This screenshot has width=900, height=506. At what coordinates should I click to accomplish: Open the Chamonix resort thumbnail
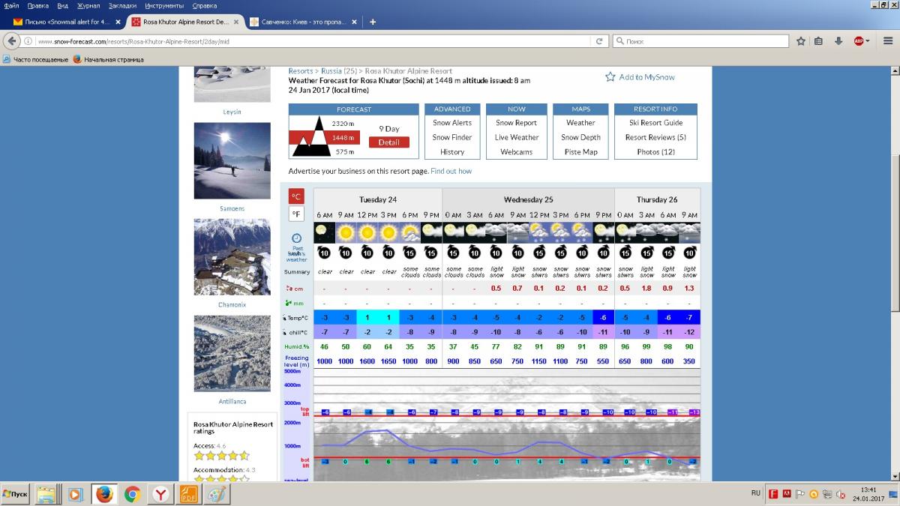[x=232, y=257]
